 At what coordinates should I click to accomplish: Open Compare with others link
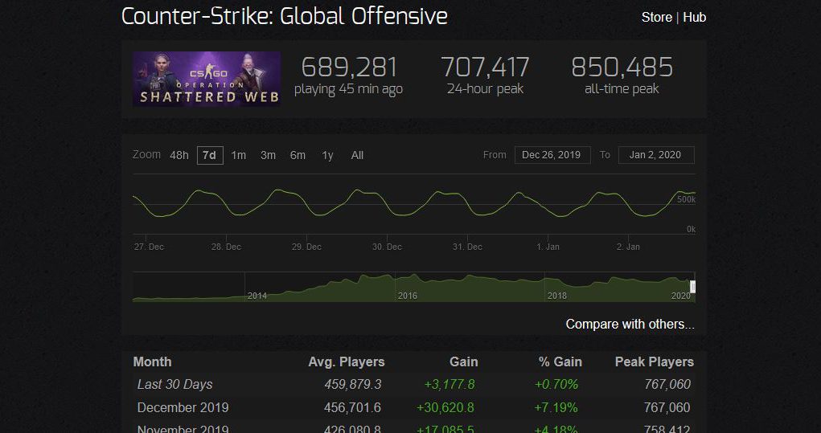[630, 325]
